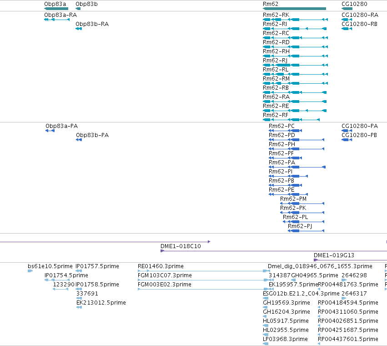Screen dimensions: 387x346
Task: Select EST RE01460.3prime
Action: pos(204,271)
